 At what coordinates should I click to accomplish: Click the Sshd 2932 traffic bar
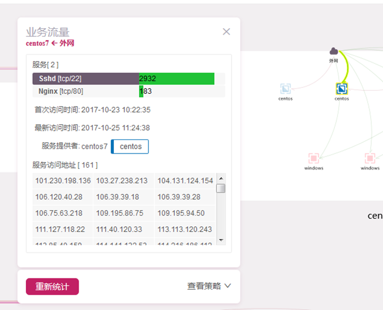point(177,79)
